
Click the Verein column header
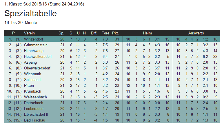click(x=30, y=33)
